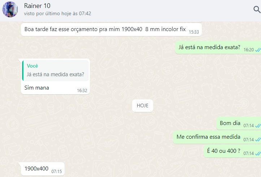Open Rainer 10 profile picture
The height and width of the screenshot is (177, 261).
click(10, 9)
